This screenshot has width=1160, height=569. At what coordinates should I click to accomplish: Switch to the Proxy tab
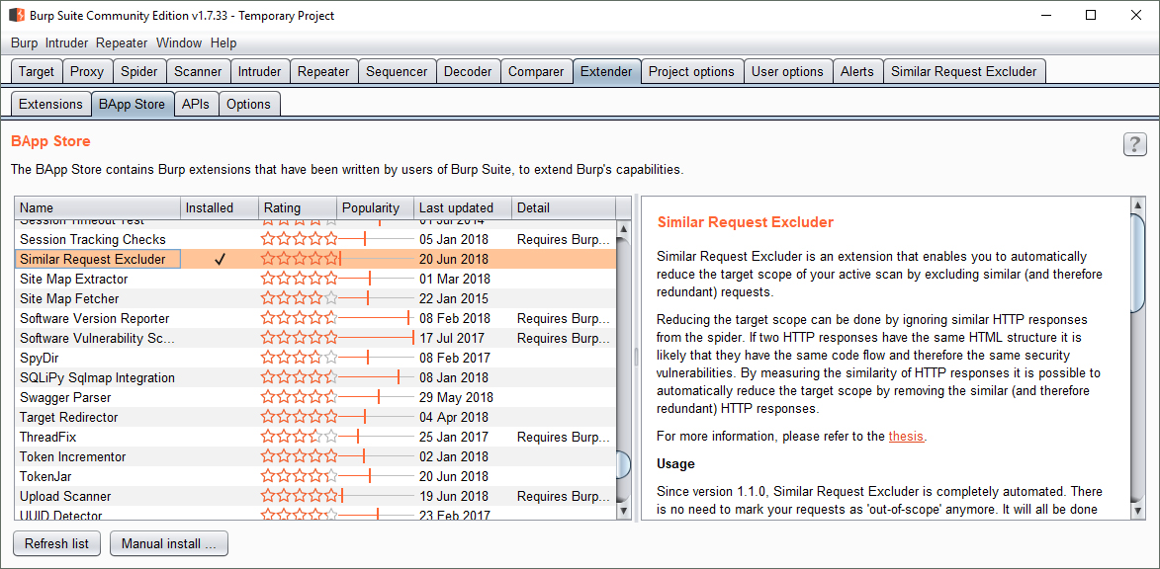click(87, 71)
